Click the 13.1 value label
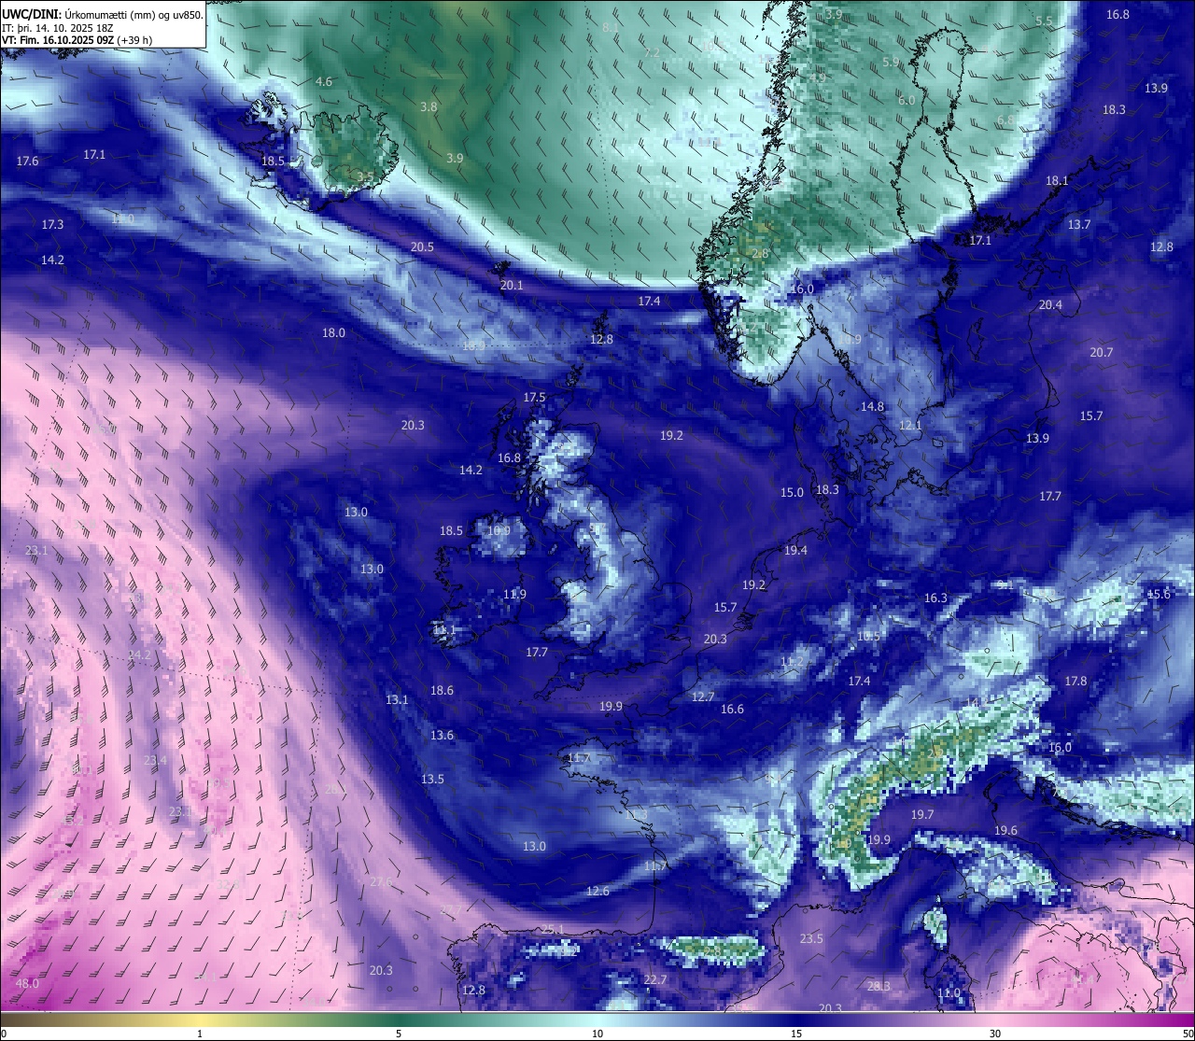The height and width of the screenshot is (1041, 1195). click(x=397, y=699)
